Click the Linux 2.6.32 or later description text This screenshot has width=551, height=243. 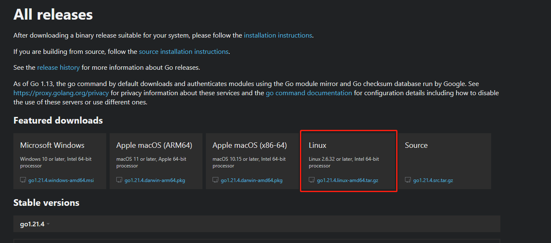click(344, 162)
